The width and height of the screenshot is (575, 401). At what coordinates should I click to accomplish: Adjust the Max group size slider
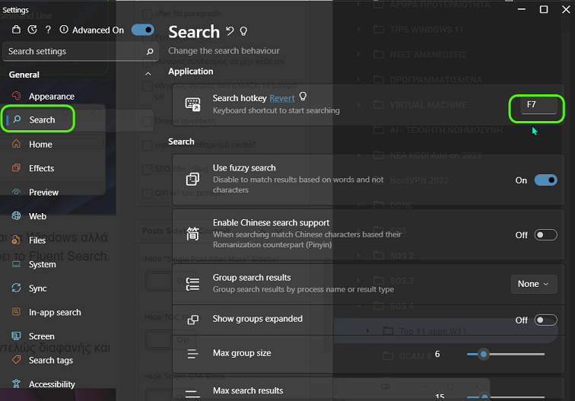[x=506, y=354]
